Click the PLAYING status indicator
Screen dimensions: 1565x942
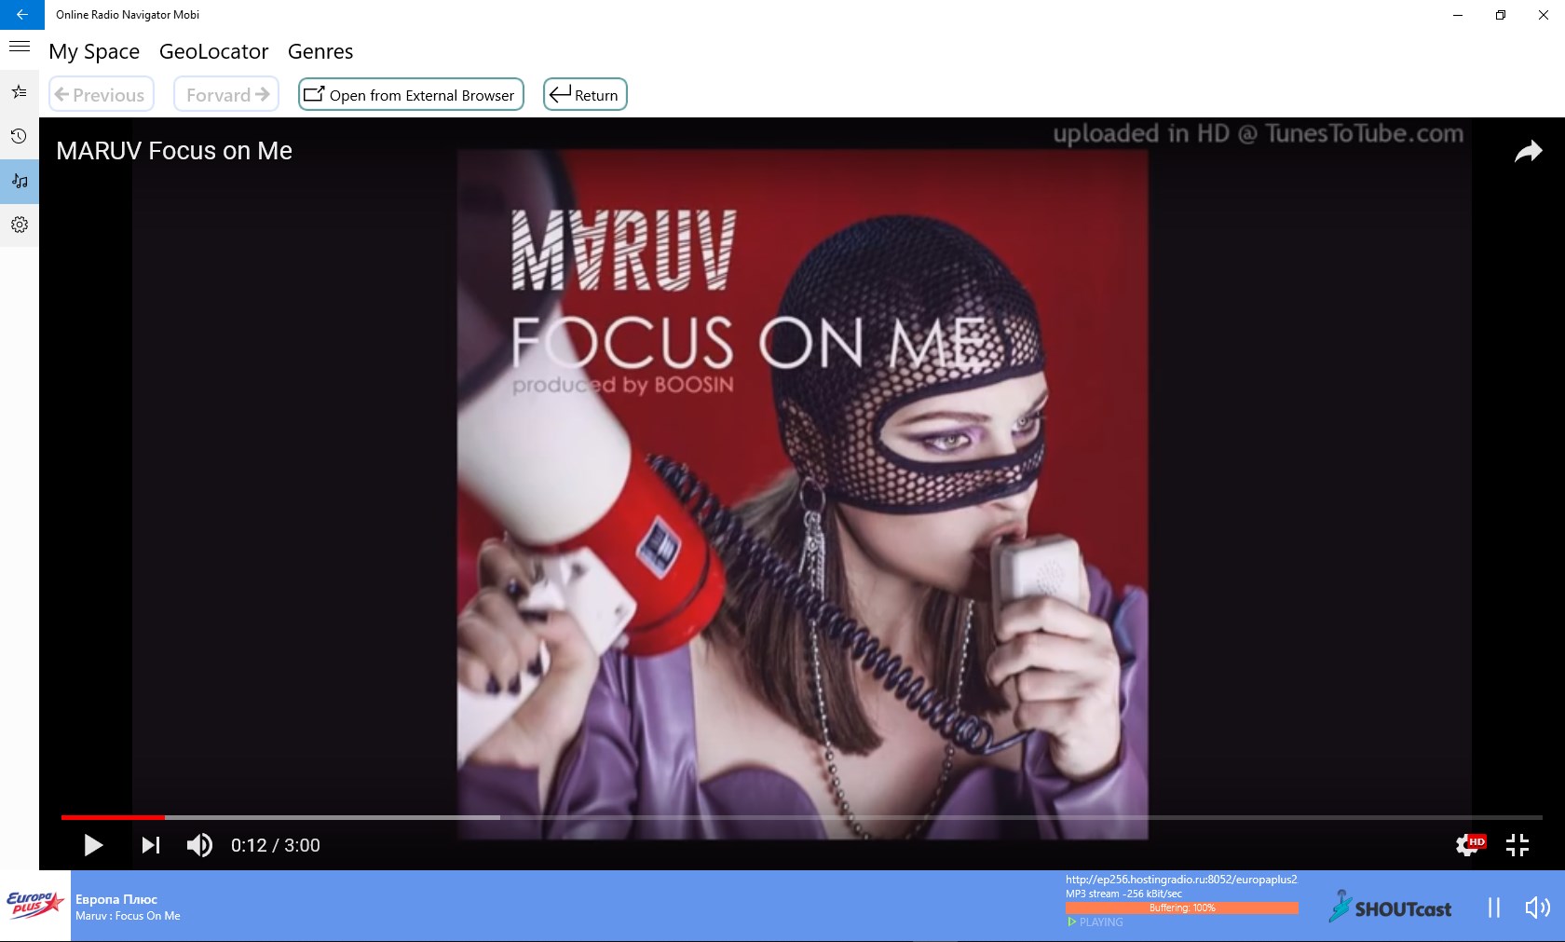1095,922
